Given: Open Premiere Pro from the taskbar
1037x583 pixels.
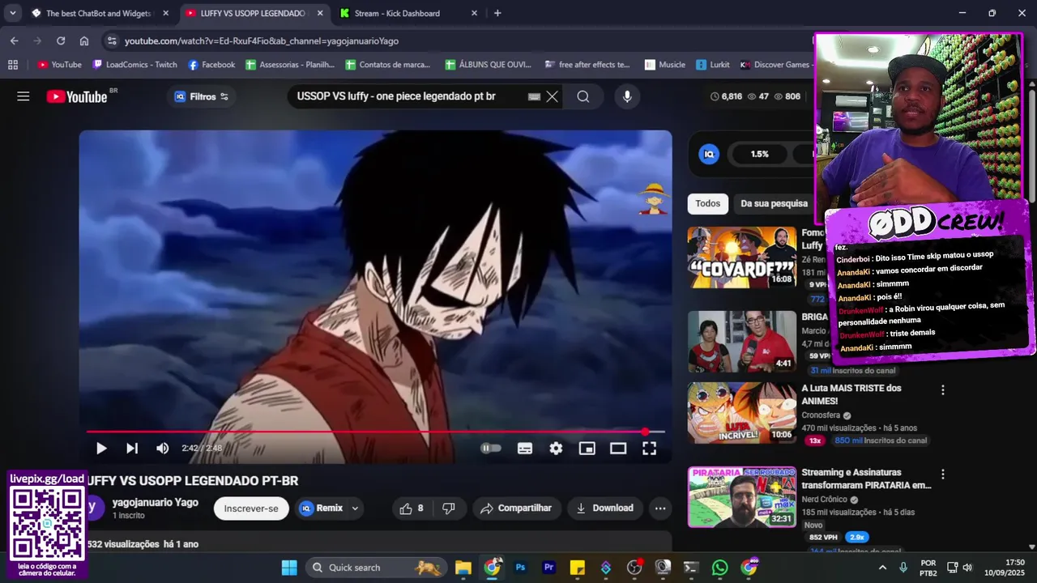Looking at the screenshot, I should [x=548, y=568].
